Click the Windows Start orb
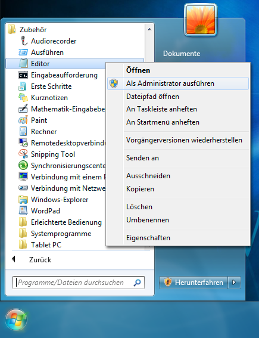 16,320
